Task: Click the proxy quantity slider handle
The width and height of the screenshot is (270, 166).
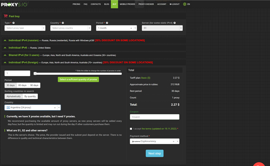Action: pyautogui.click(x=35, y=74)
